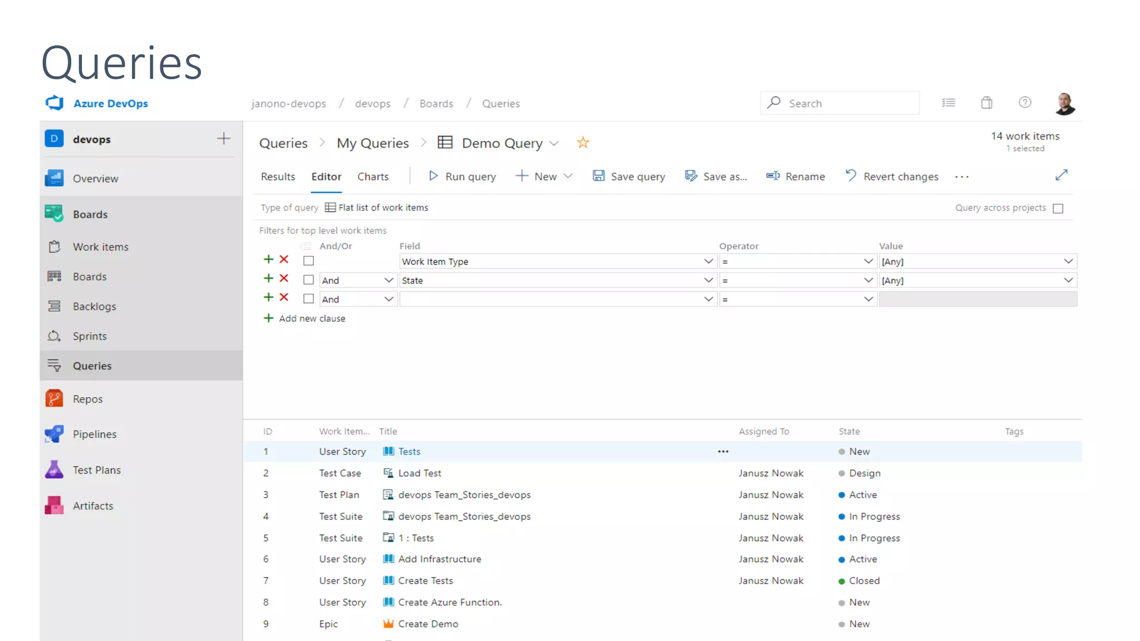Click the marketplace shopping bag icon

pos(986,103)
